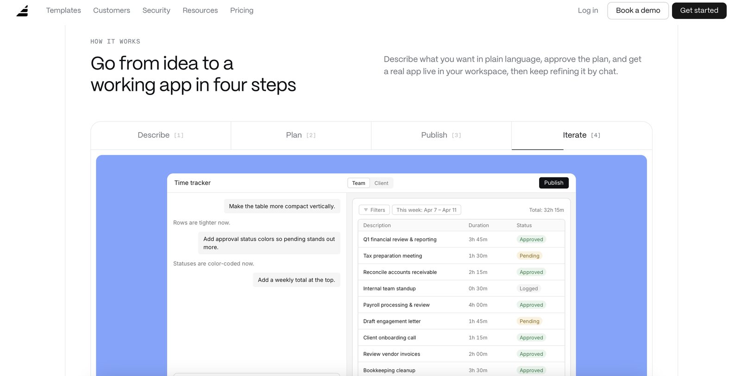Click the site logo icon
Screen dimensions: 741x376
point(22,11)
